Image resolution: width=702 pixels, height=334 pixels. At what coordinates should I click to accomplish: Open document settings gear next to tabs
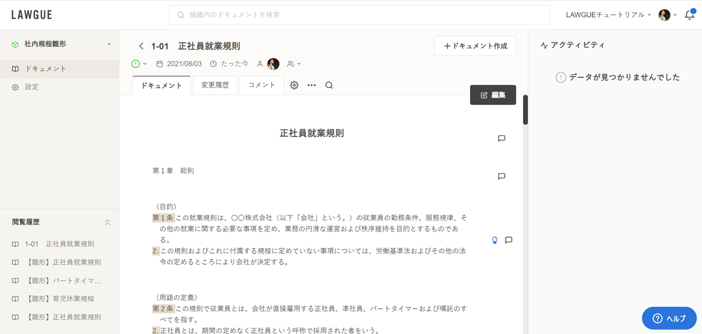coord(295,85)
